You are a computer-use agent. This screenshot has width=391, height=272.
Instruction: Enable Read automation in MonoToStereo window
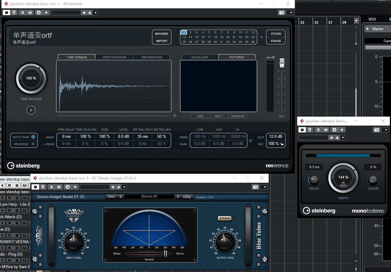(319, 130)
